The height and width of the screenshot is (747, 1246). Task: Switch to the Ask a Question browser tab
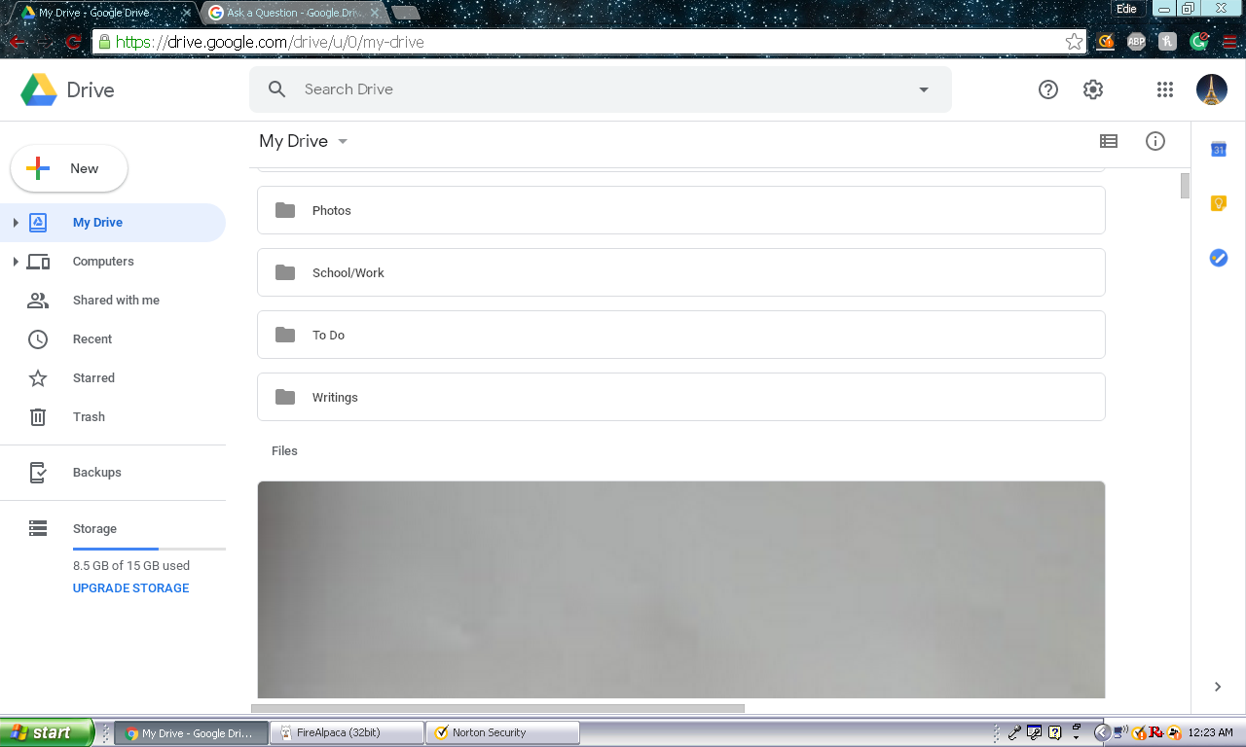coord(287,14)
